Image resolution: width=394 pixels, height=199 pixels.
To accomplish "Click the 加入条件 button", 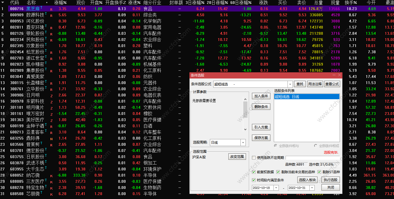I will point(261,96).
